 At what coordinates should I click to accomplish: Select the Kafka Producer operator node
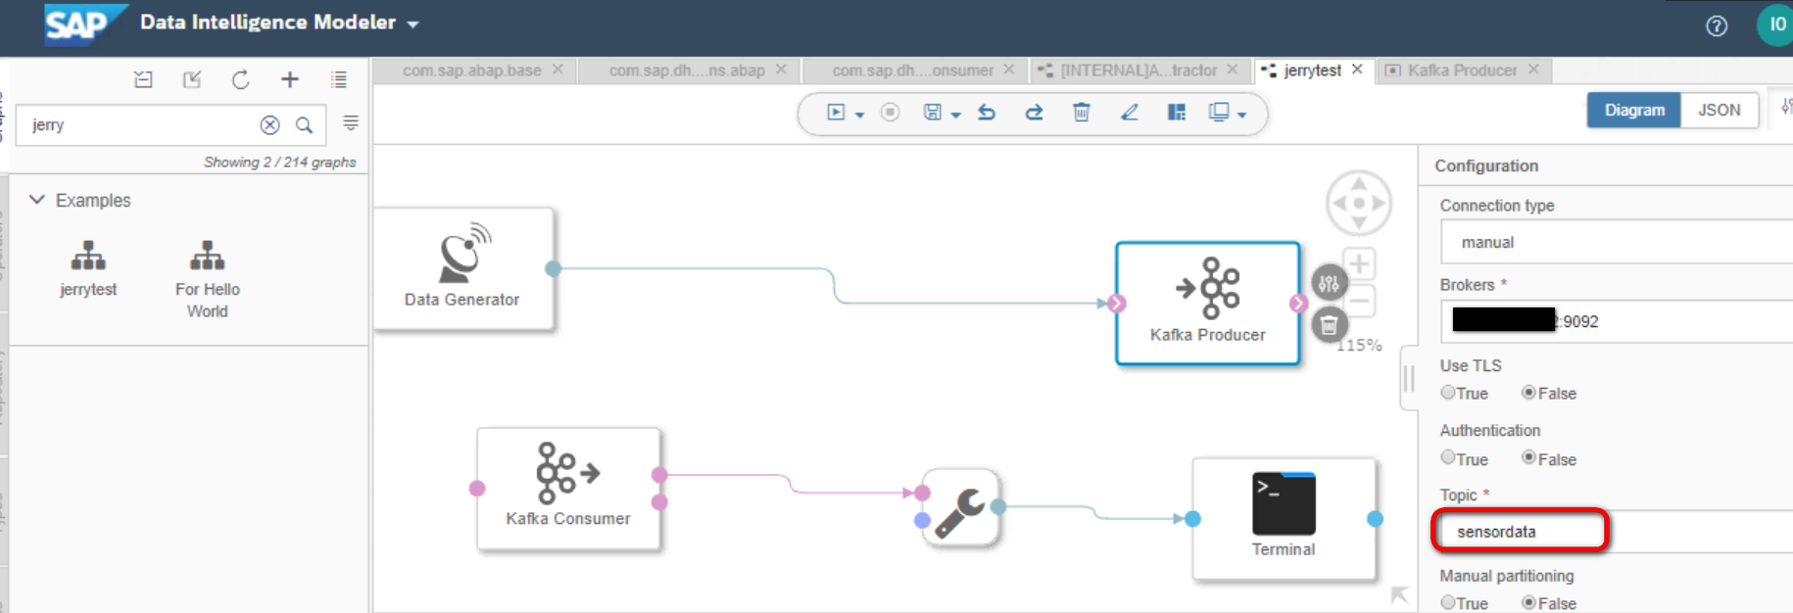1207,304
